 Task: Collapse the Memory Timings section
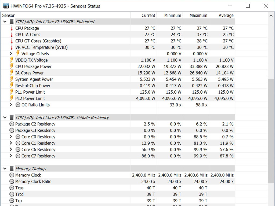(x=5, y=169)
